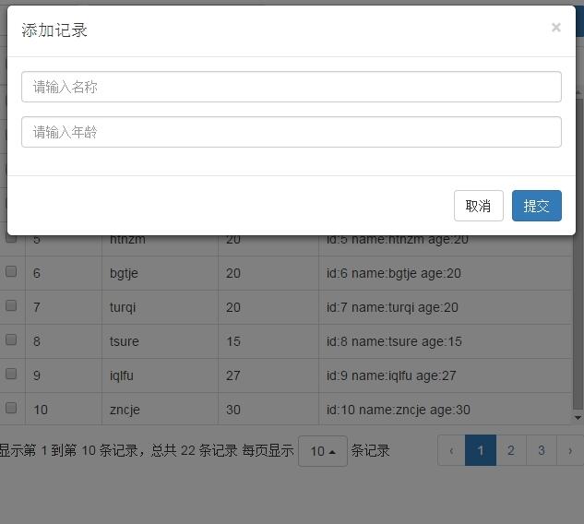Check the row 7 turqi checkbox
The height and width of the screenshot is (524, 584).
point(11,306)
